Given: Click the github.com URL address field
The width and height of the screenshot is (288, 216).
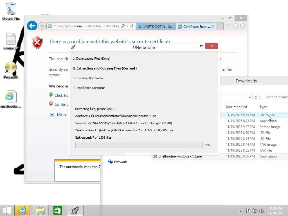Looking at the screenshot, I should tap(86, 26).
